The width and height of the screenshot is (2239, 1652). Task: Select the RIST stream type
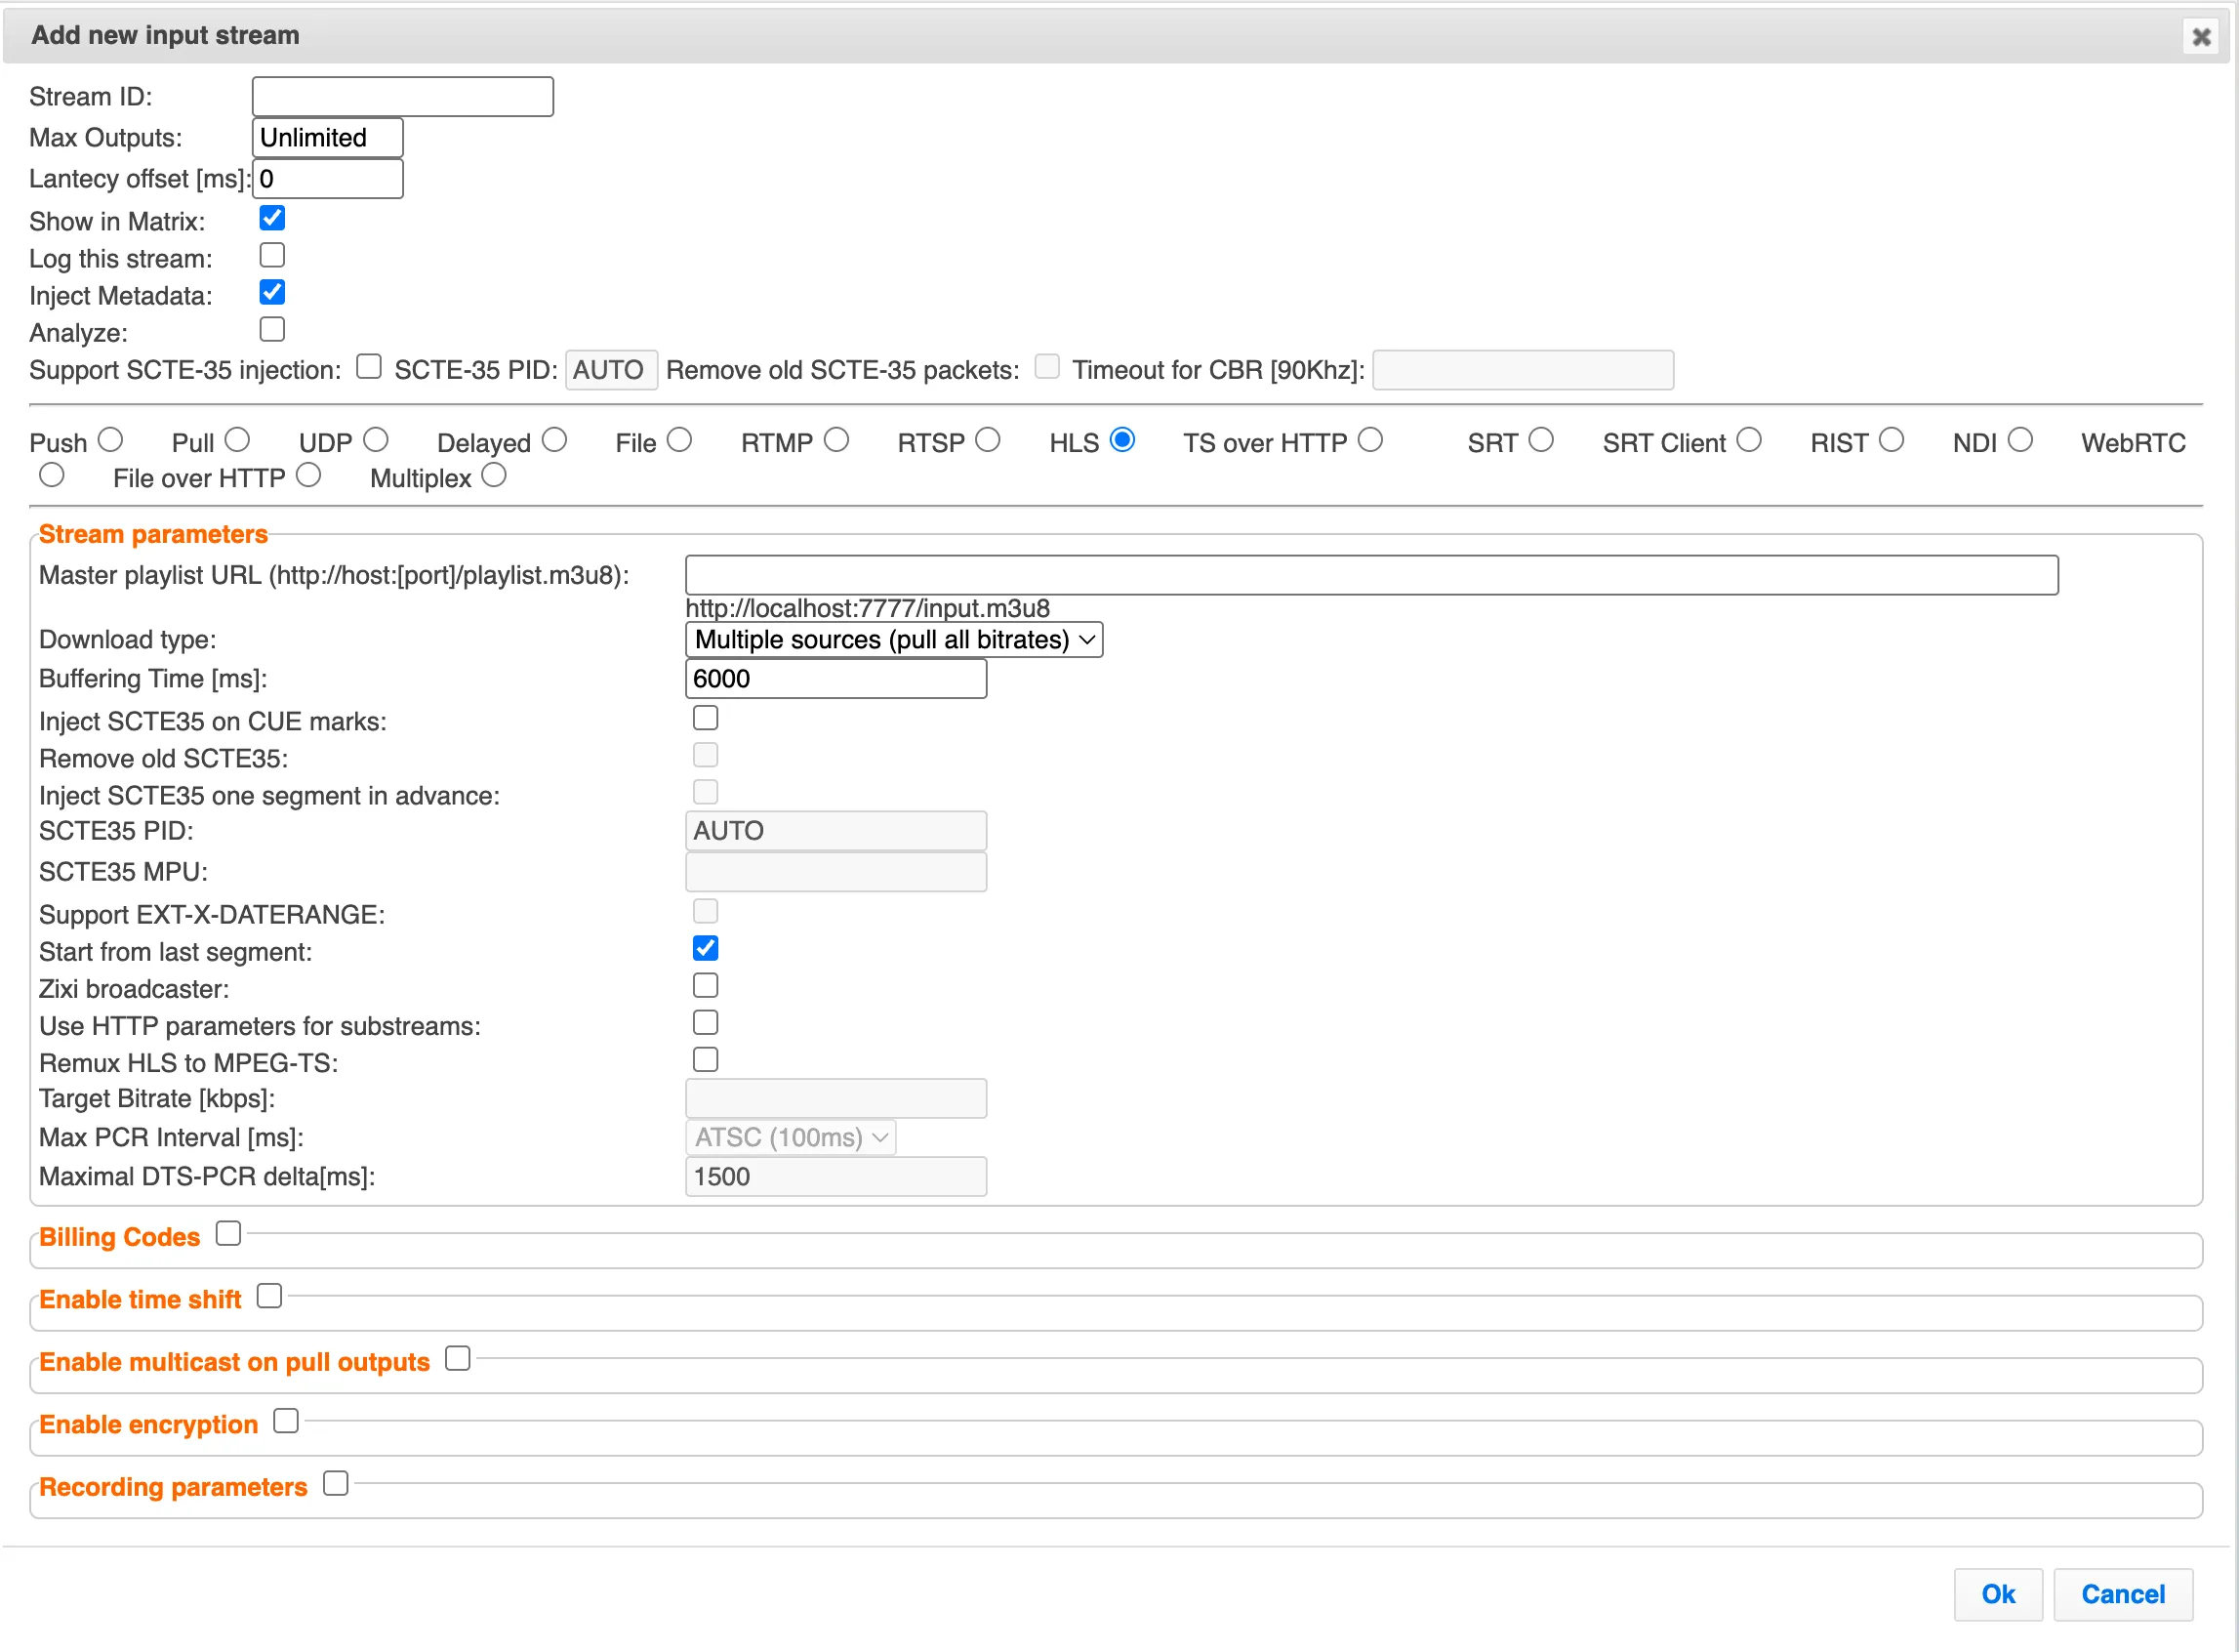point(1892,440)
